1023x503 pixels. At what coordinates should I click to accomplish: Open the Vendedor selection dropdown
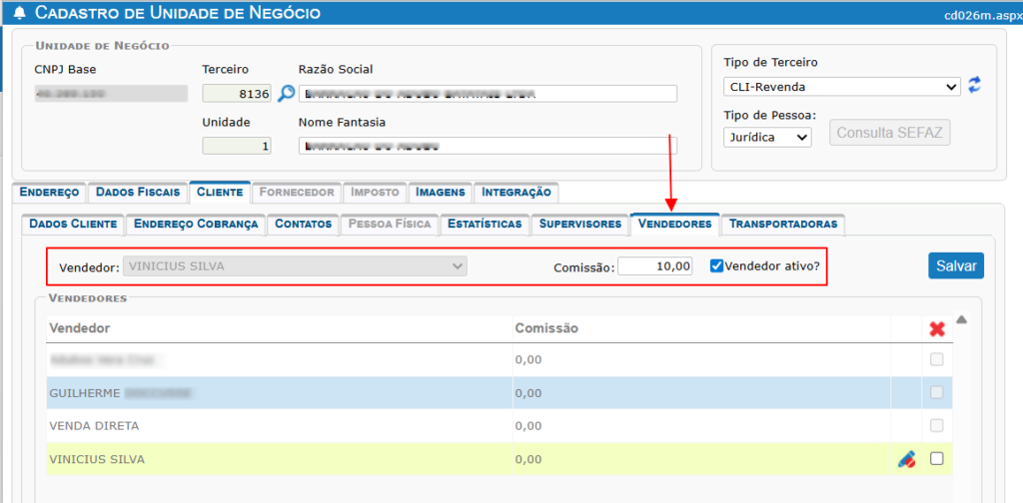coord(294,266)
